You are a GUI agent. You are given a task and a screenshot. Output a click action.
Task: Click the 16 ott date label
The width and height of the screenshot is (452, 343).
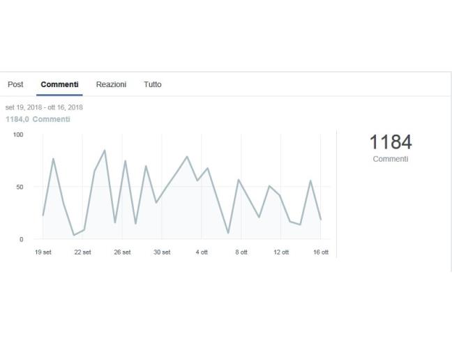(x=320, y=252)
